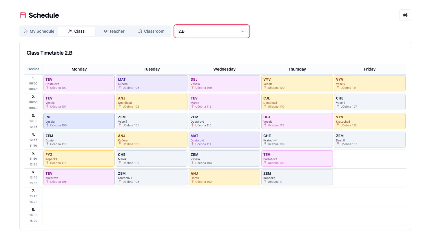Select Thursday CJL lesson with Dostálová
425x247 pixels.
pyautogui.click(x=297, y=102)
